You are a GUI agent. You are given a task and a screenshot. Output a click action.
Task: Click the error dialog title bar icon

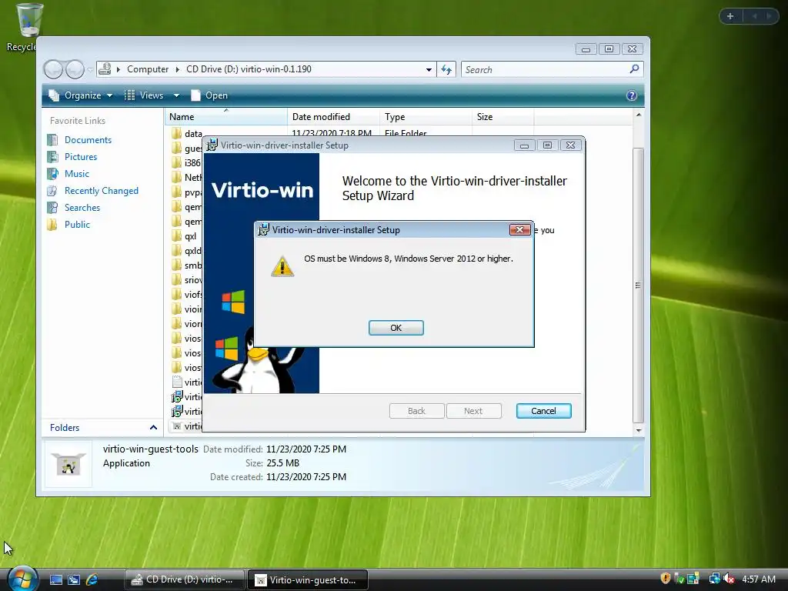(263, 229)
